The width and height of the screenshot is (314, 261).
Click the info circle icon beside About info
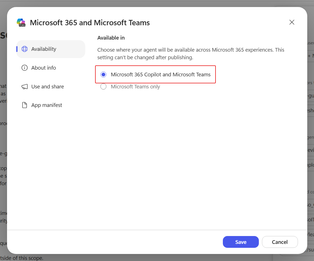point(24,68)
